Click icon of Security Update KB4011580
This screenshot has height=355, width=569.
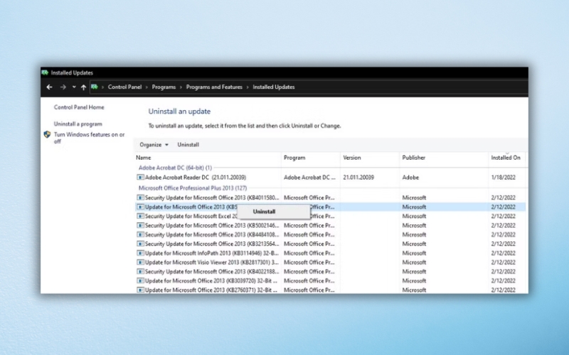pyautogui.click(x=140, y=198)
